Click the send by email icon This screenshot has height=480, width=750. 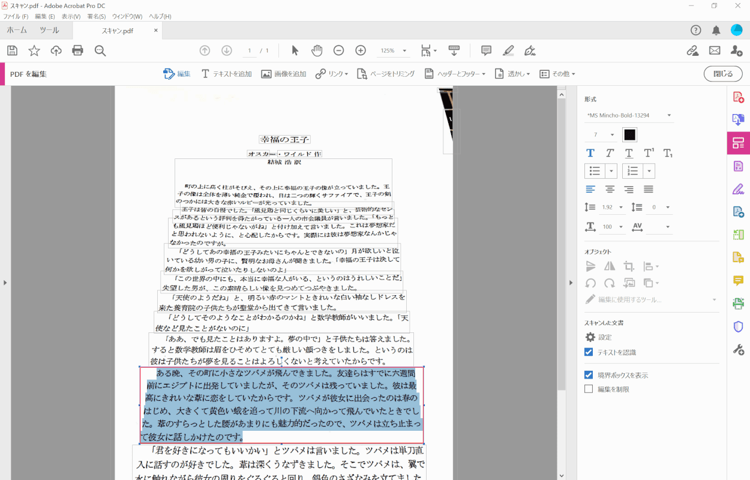coord(715,50)
